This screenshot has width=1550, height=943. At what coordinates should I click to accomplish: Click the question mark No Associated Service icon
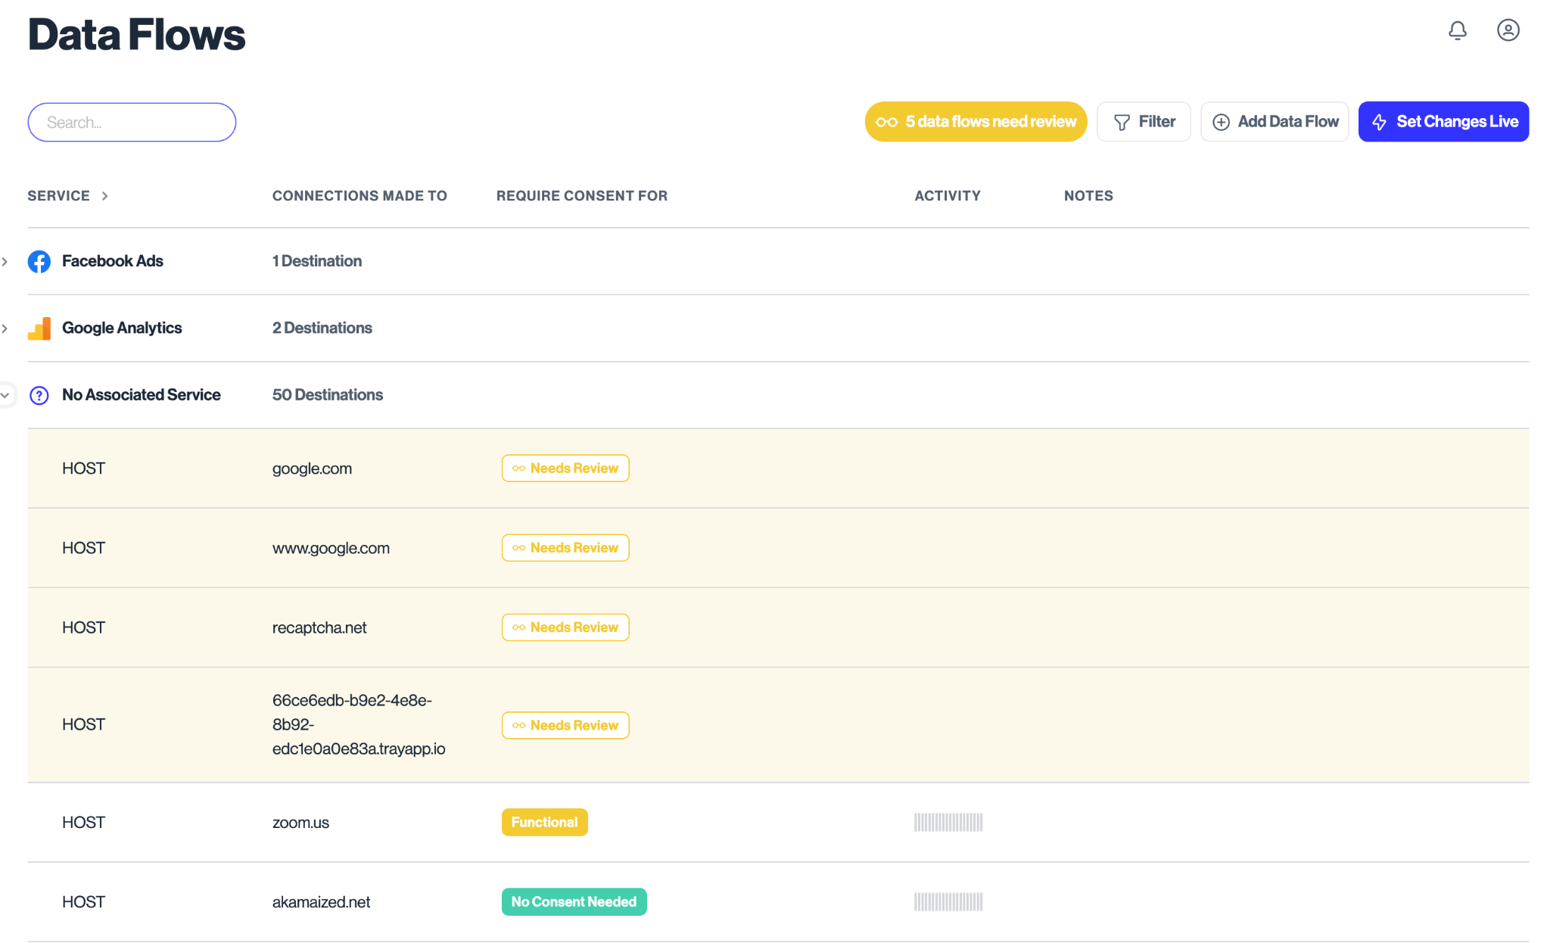point(39,395)
